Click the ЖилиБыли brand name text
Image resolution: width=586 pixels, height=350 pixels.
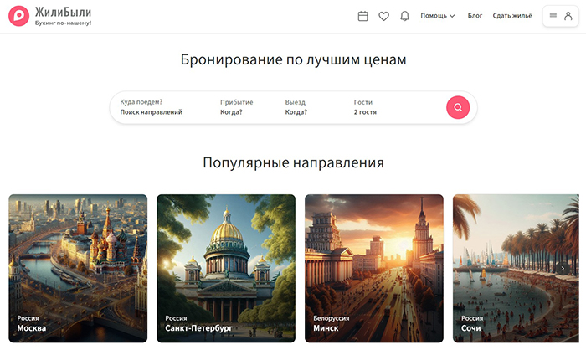(64, 12)
